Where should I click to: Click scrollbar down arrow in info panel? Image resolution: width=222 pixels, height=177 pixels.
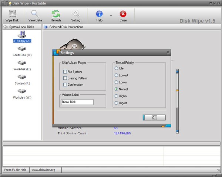click(x=177, y=132)
